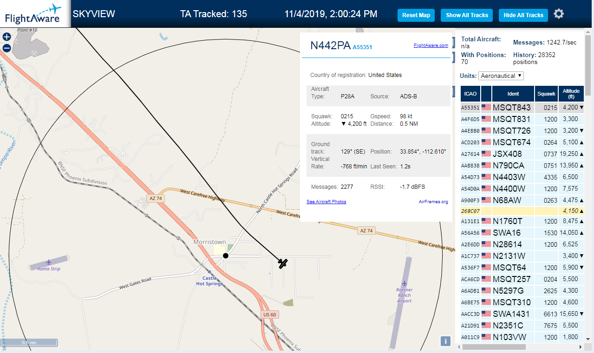Select the N790CA aircraft row
This screenshot has height=353, width=594.
tap(522, 166)
